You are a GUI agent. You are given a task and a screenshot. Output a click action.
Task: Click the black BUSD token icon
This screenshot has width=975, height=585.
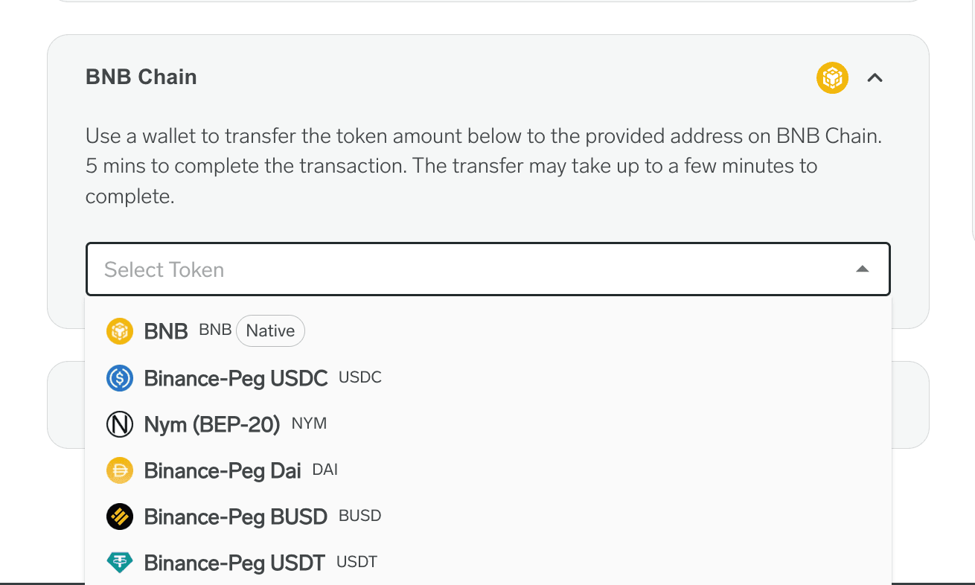coord(120,517)
